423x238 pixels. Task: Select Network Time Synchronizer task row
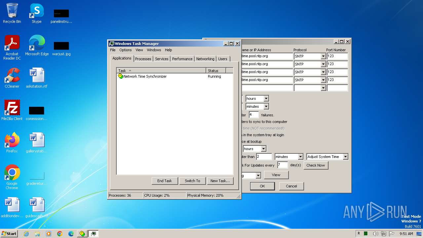coord(174,76)
